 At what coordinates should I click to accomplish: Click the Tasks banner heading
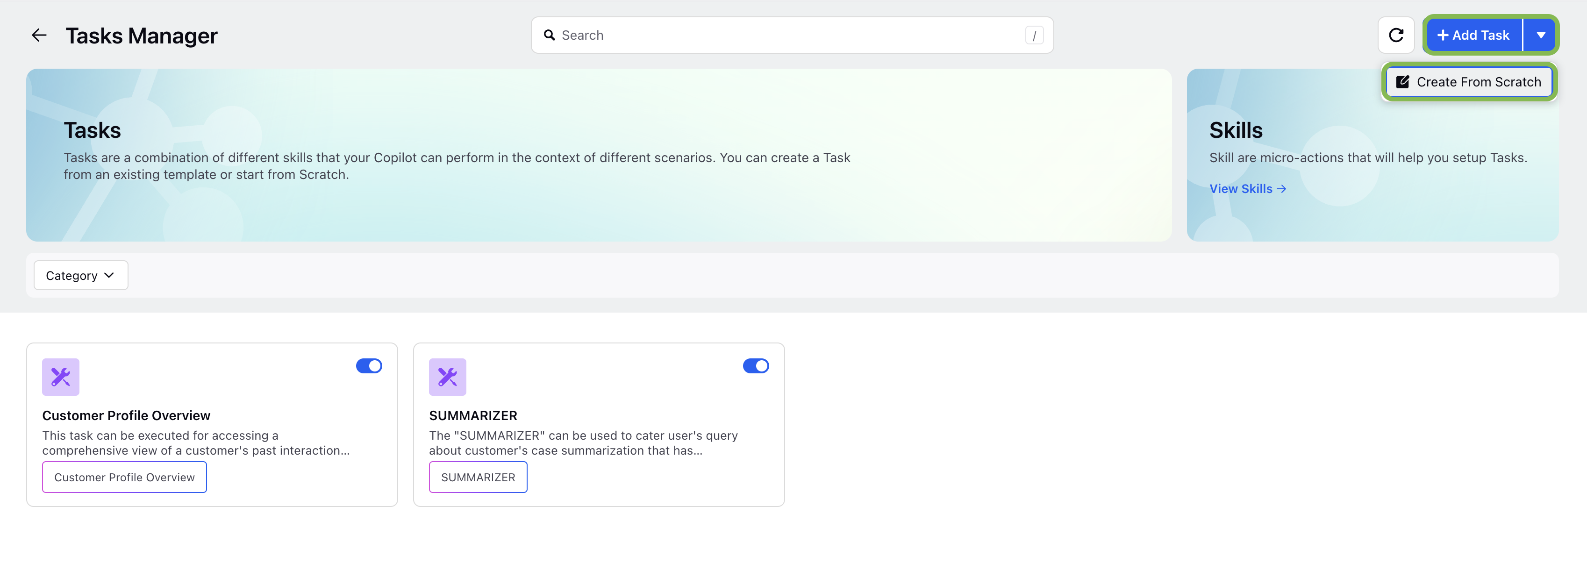pyautogui.click(x=93, y=130)
